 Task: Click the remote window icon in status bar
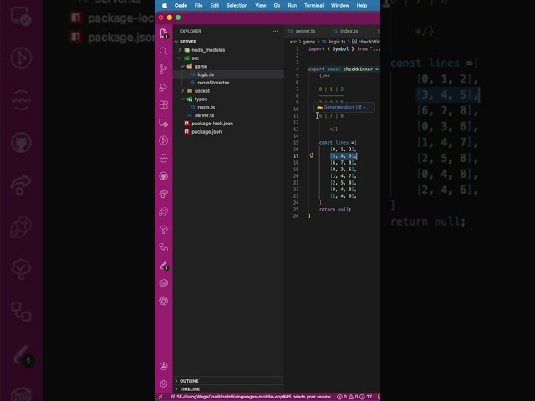click(x=160, y=397)
